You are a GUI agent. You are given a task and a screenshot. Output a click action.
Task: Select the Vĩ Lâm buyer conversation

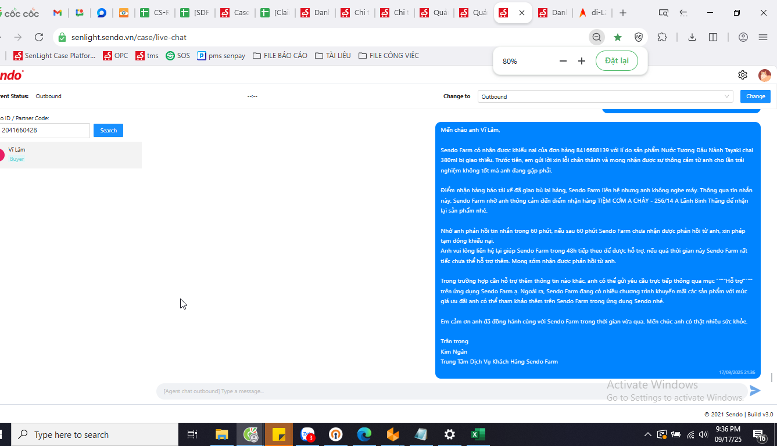(x=71, y=154)
